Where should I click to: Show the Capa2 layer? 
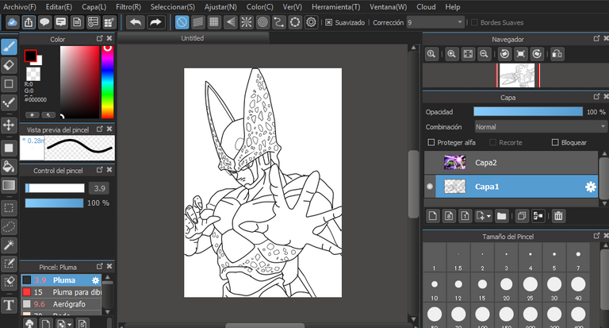pos(430,163)
